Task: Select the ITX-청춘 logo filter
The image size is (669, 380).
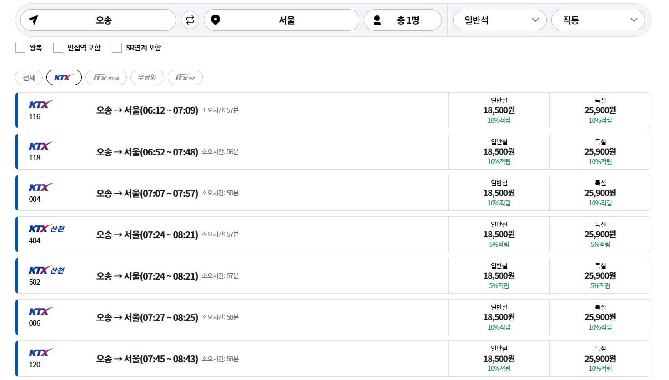Action: [x=185, y=77]
